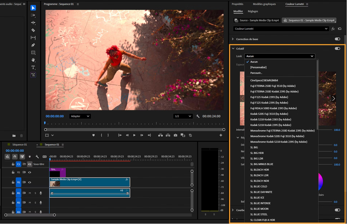Go to Out point
347x224 pixels.
pos(149,135)
